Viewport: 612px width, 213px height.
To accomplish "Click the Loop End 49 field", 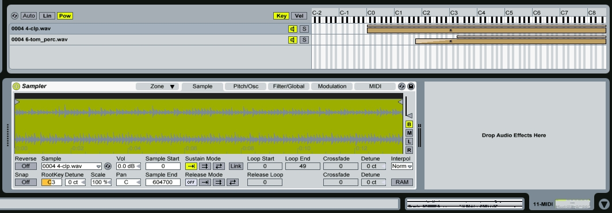I will pos(303,166).
